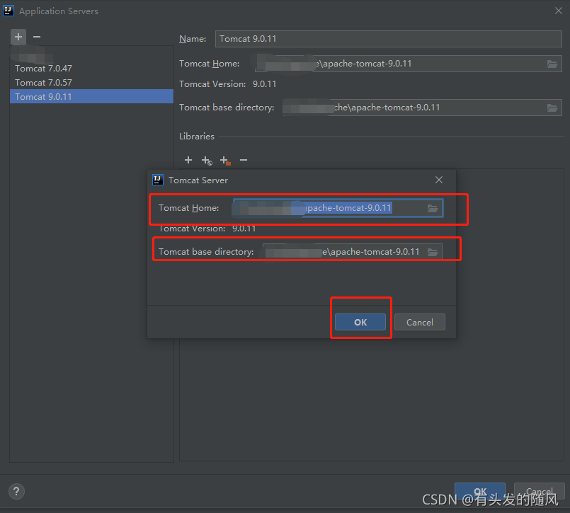Add library with plain plus icon under Libraries
570x513 pixels.
pyautogui.click(x=188, y=160)
